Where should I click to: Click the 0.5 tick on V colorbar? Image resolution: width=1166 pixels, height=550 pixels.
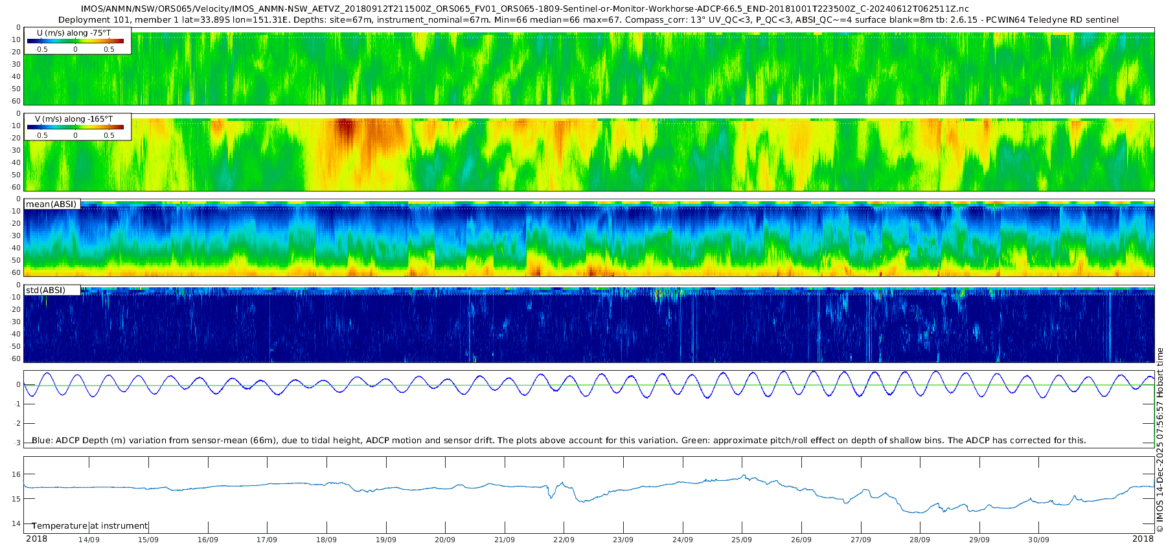(109, 136)
